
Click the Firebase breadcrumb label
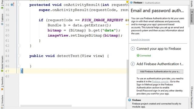138,3
